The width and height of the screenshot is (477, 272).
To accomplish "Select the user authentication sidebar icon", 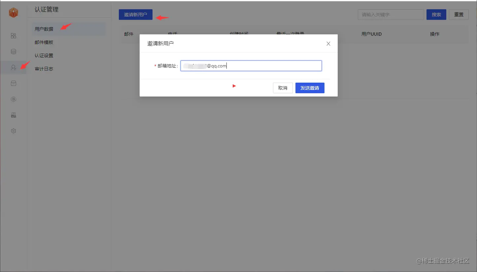I will 14,67.
